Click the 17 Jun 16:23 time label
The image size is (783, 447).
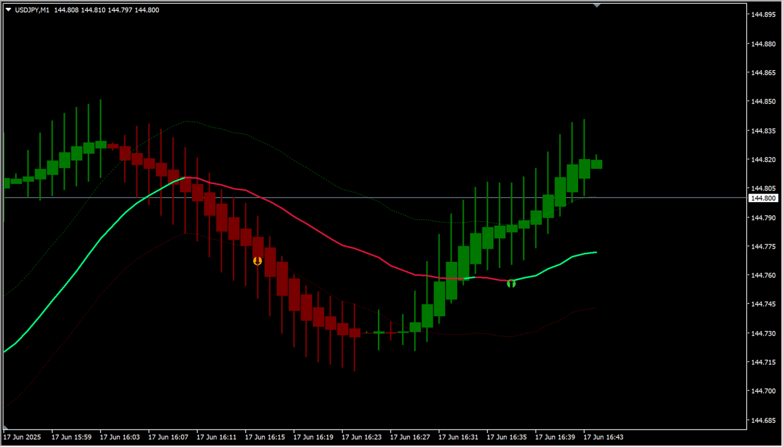click(x=362, y=436)
